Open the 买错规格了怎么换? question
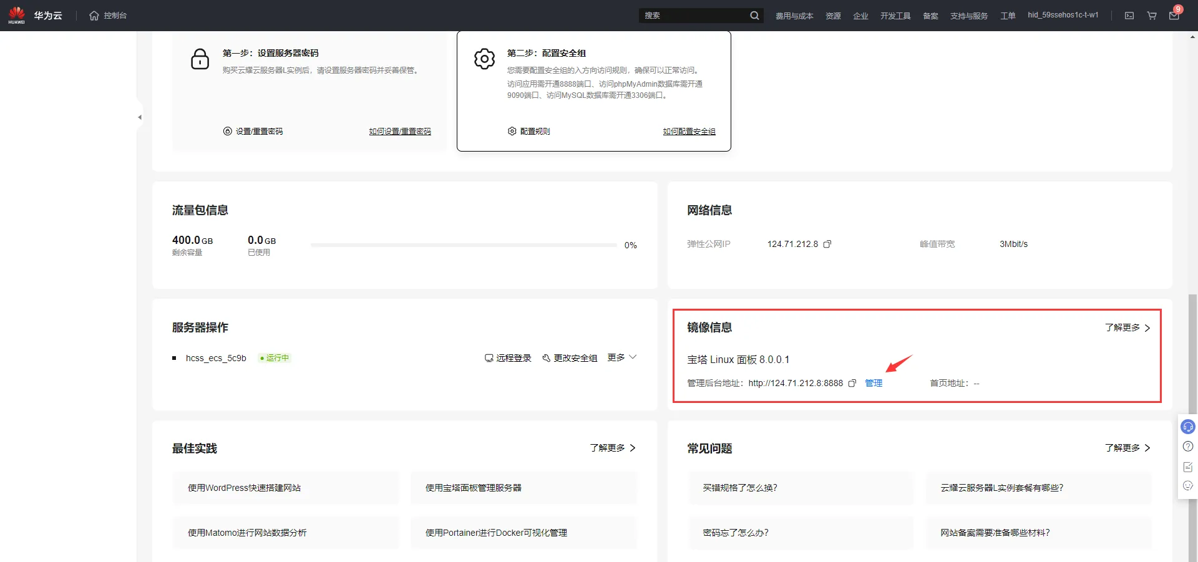 [x=801, y=488]
